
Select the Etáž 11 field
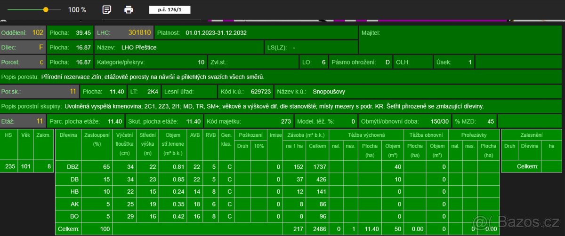(x=23, y=121)
